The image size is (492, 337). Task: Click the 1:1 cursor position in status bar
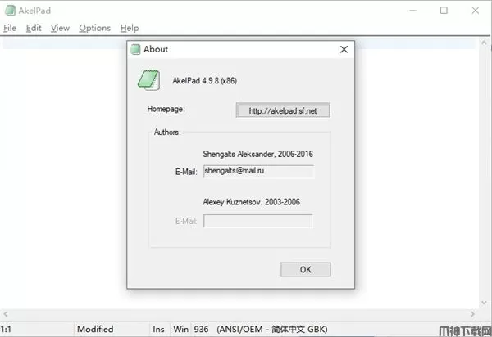[6, 329]
